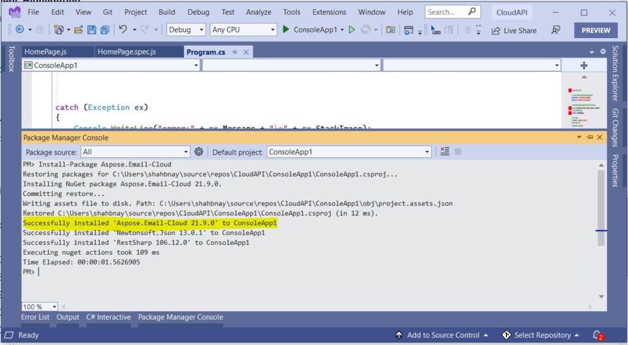This screenshot has height=345, width=628.
Task: Toggle pin on Program.cs tab
Action: coord(235,52)
